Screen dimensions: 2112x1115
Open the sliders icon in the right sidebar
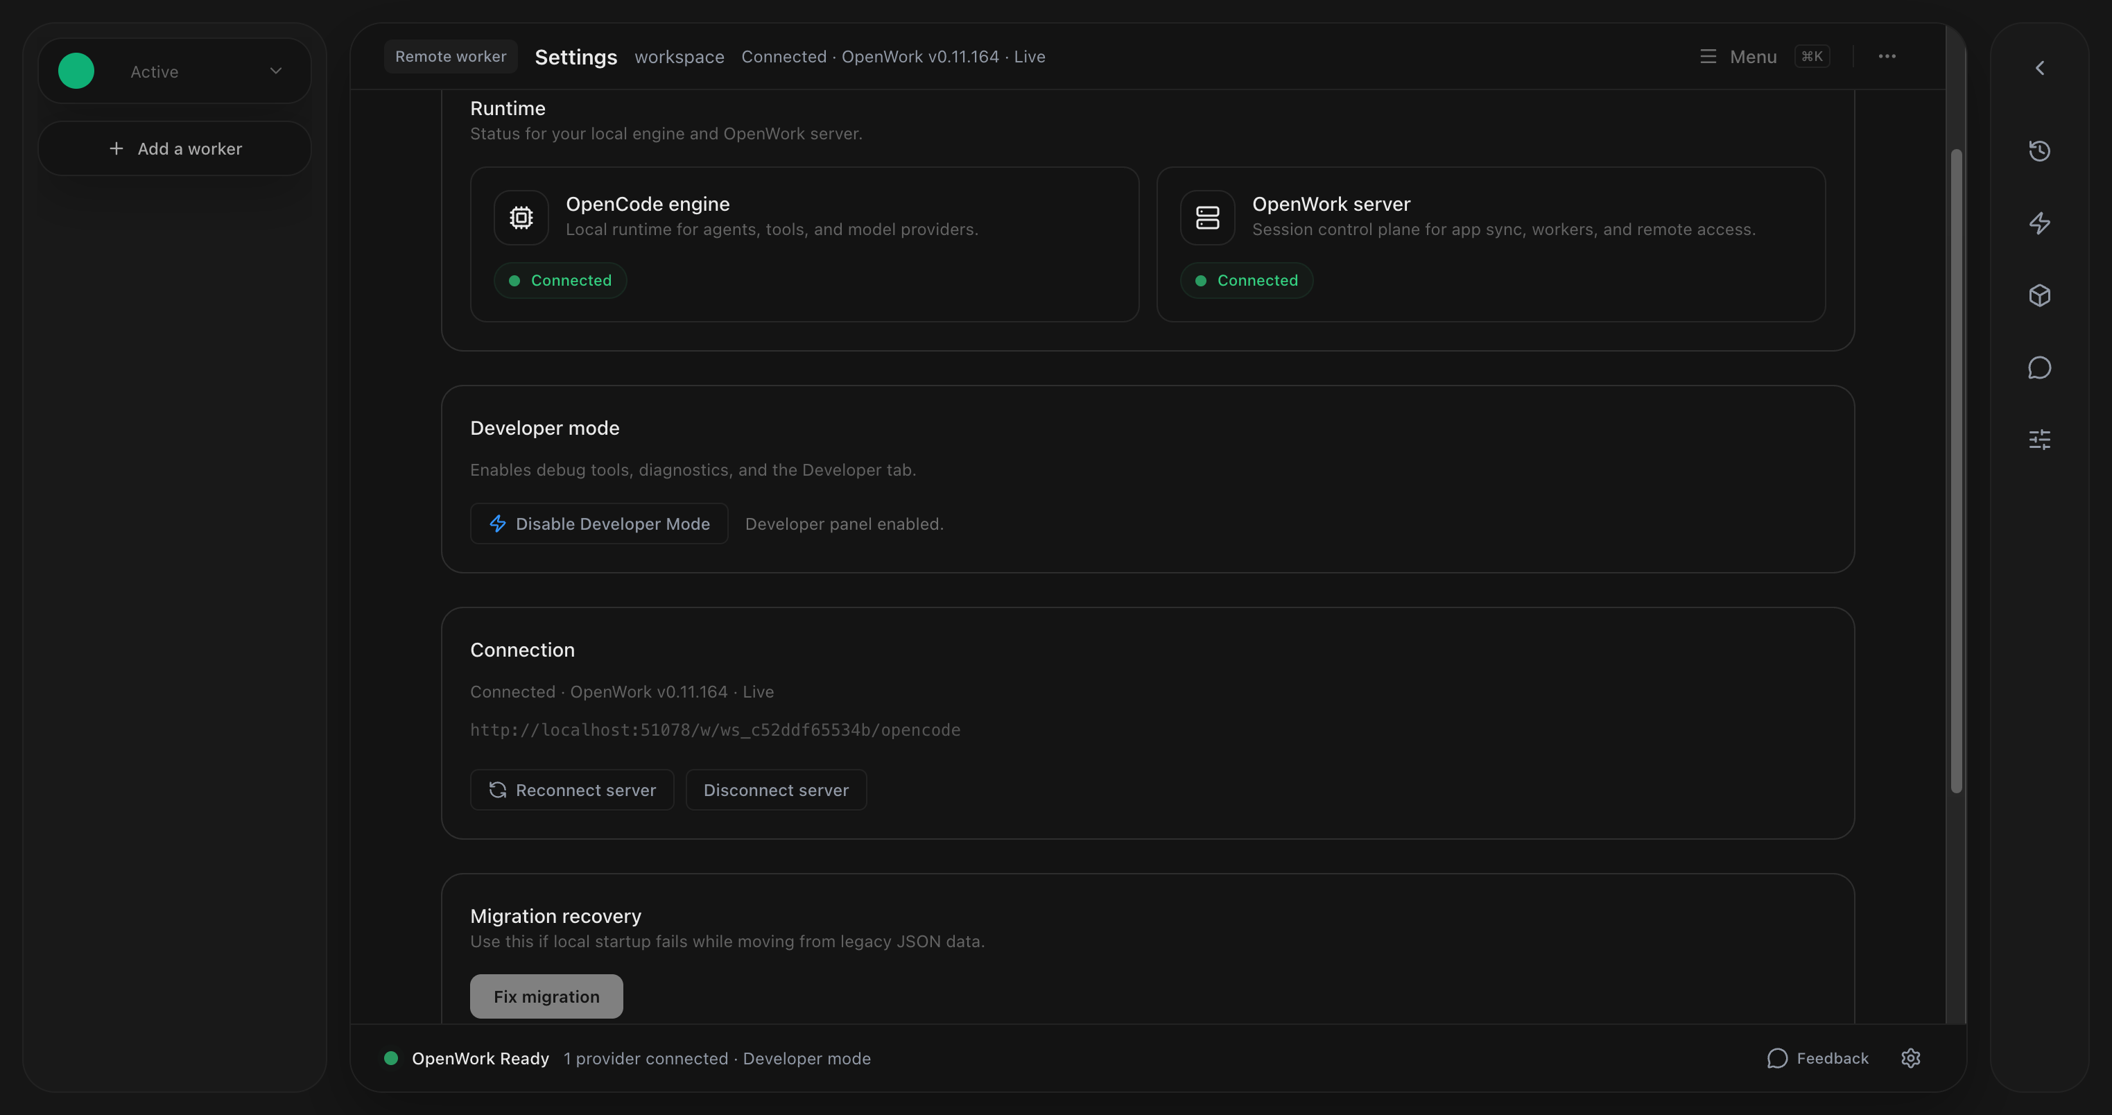point(2039,440)
